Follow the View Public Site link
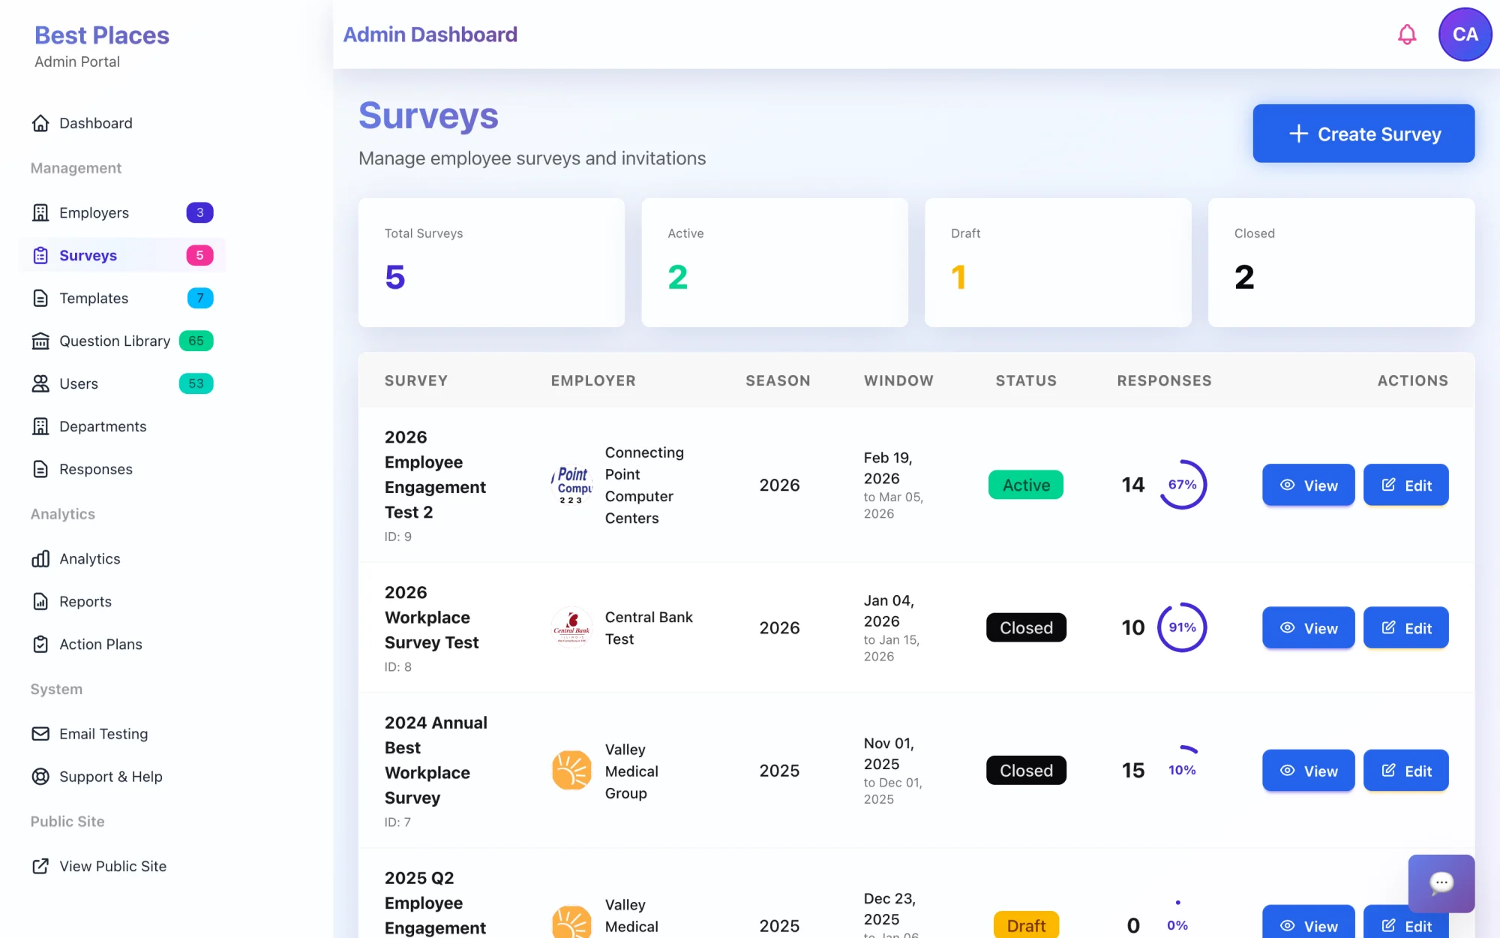The image size is (1500, 938). [x=121, y=866]
